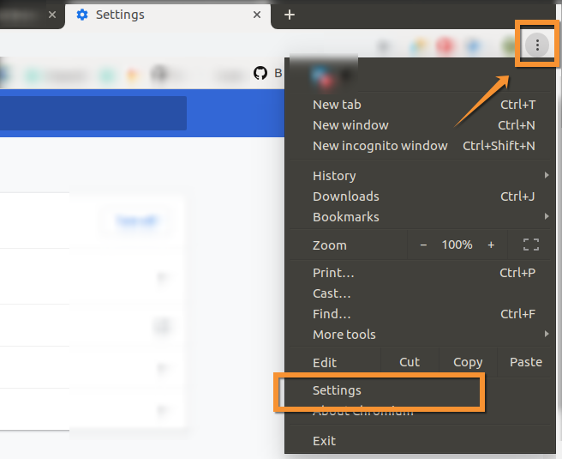Decrease zoom with the minus button

tap(423, 245)
